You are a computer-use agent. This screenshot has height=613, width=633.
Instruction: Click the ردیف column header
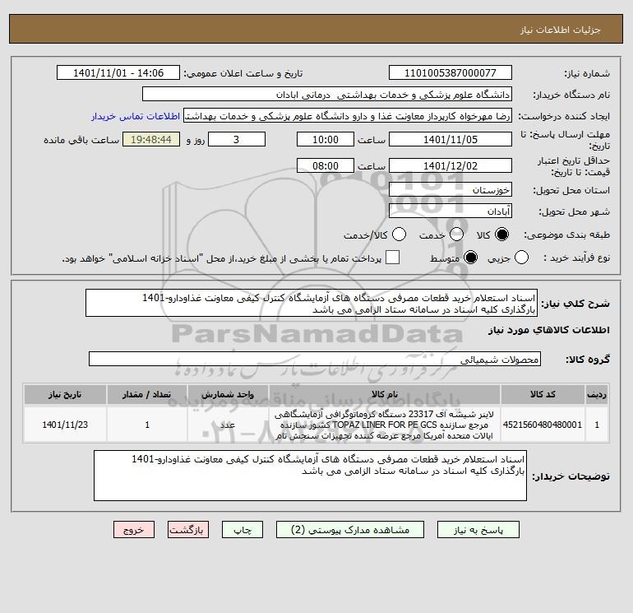[597, 394]
